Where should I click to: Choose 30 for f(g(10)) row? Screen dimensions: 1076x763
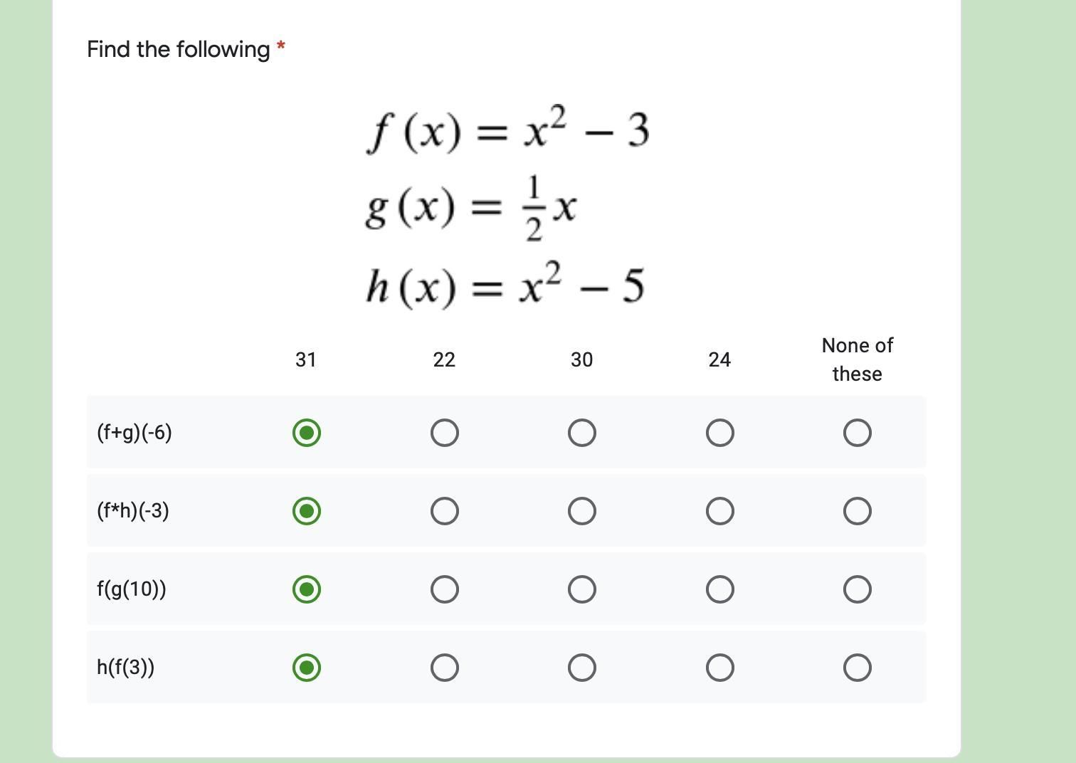[581, 589]
